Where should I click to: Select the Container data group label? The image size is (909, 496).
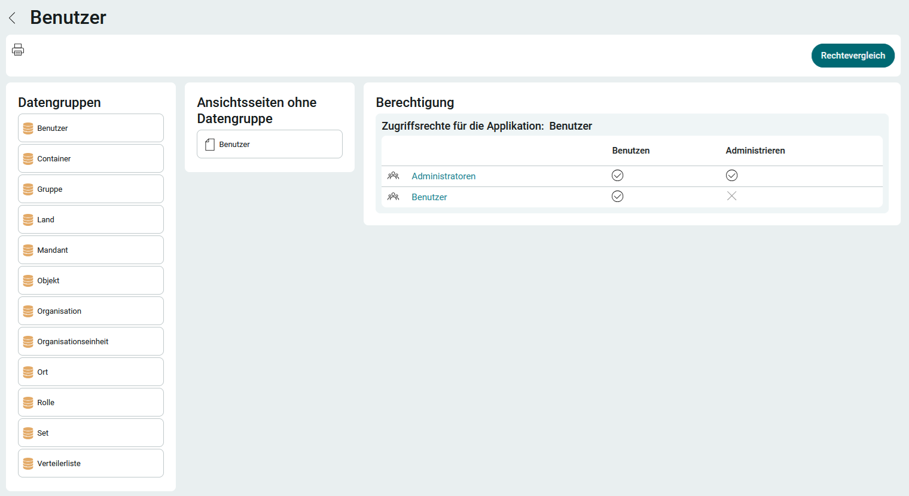pyautogui.click(x=54, y=159)
